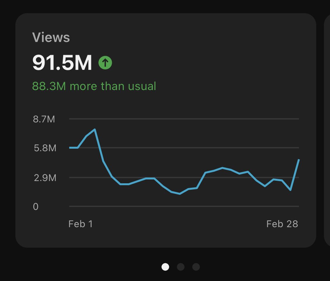Click the 'Feb 28' date label

coord(282,224)
